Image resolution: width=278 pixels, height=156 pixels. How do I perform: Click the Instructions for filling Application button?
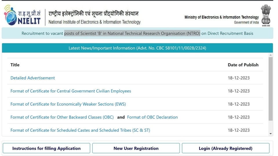(46, 148)
